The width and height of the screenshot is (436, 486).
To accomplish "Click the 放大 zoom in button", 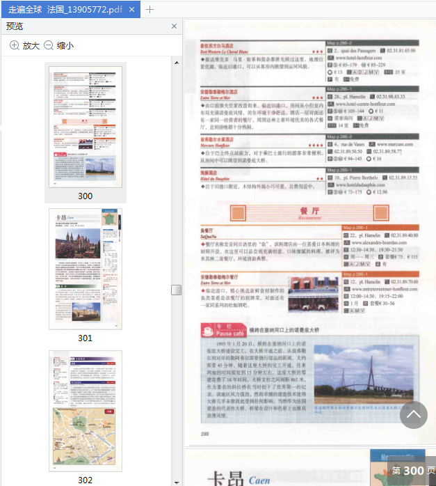I will [25, 45].
